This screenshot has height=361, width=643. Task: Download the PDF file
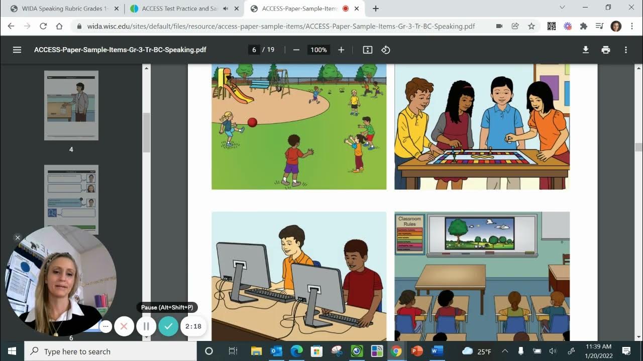(586, 50)
